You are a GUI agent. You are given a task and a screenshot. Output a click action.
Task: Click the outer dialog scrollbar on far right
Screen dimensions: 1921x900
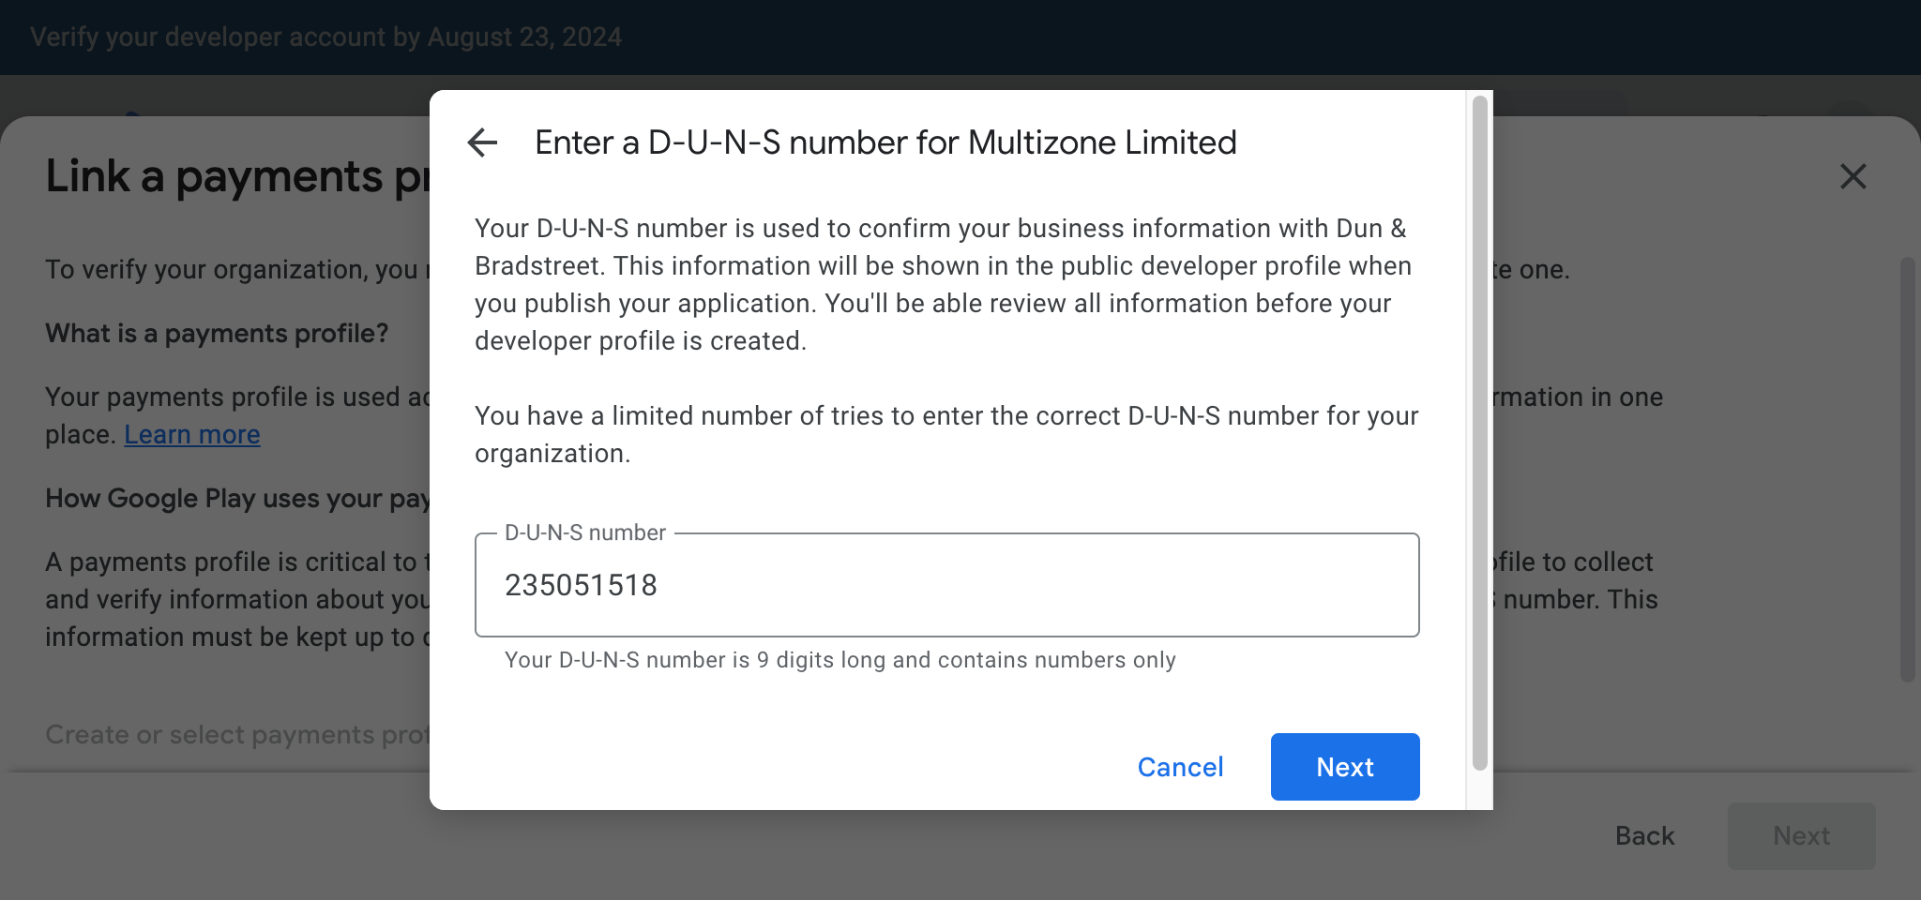pos(1912,450)
